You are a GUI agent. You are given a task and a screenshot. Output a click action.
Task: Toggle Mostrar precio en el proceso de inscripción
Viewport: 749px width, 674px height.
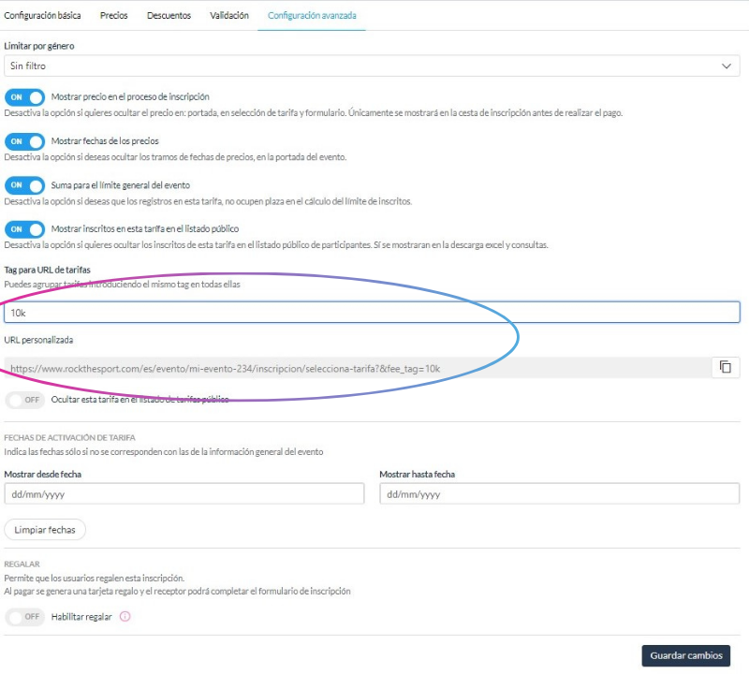coord(25,97)
